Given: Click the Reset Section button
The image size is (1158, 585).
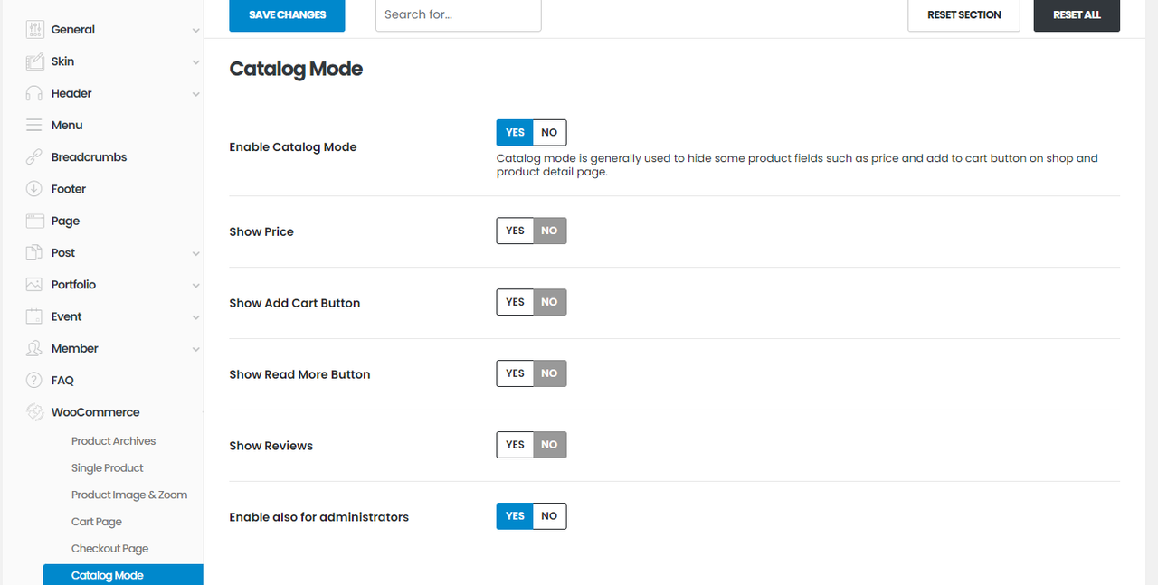Looking at the screenshot, I should [964, 15].
